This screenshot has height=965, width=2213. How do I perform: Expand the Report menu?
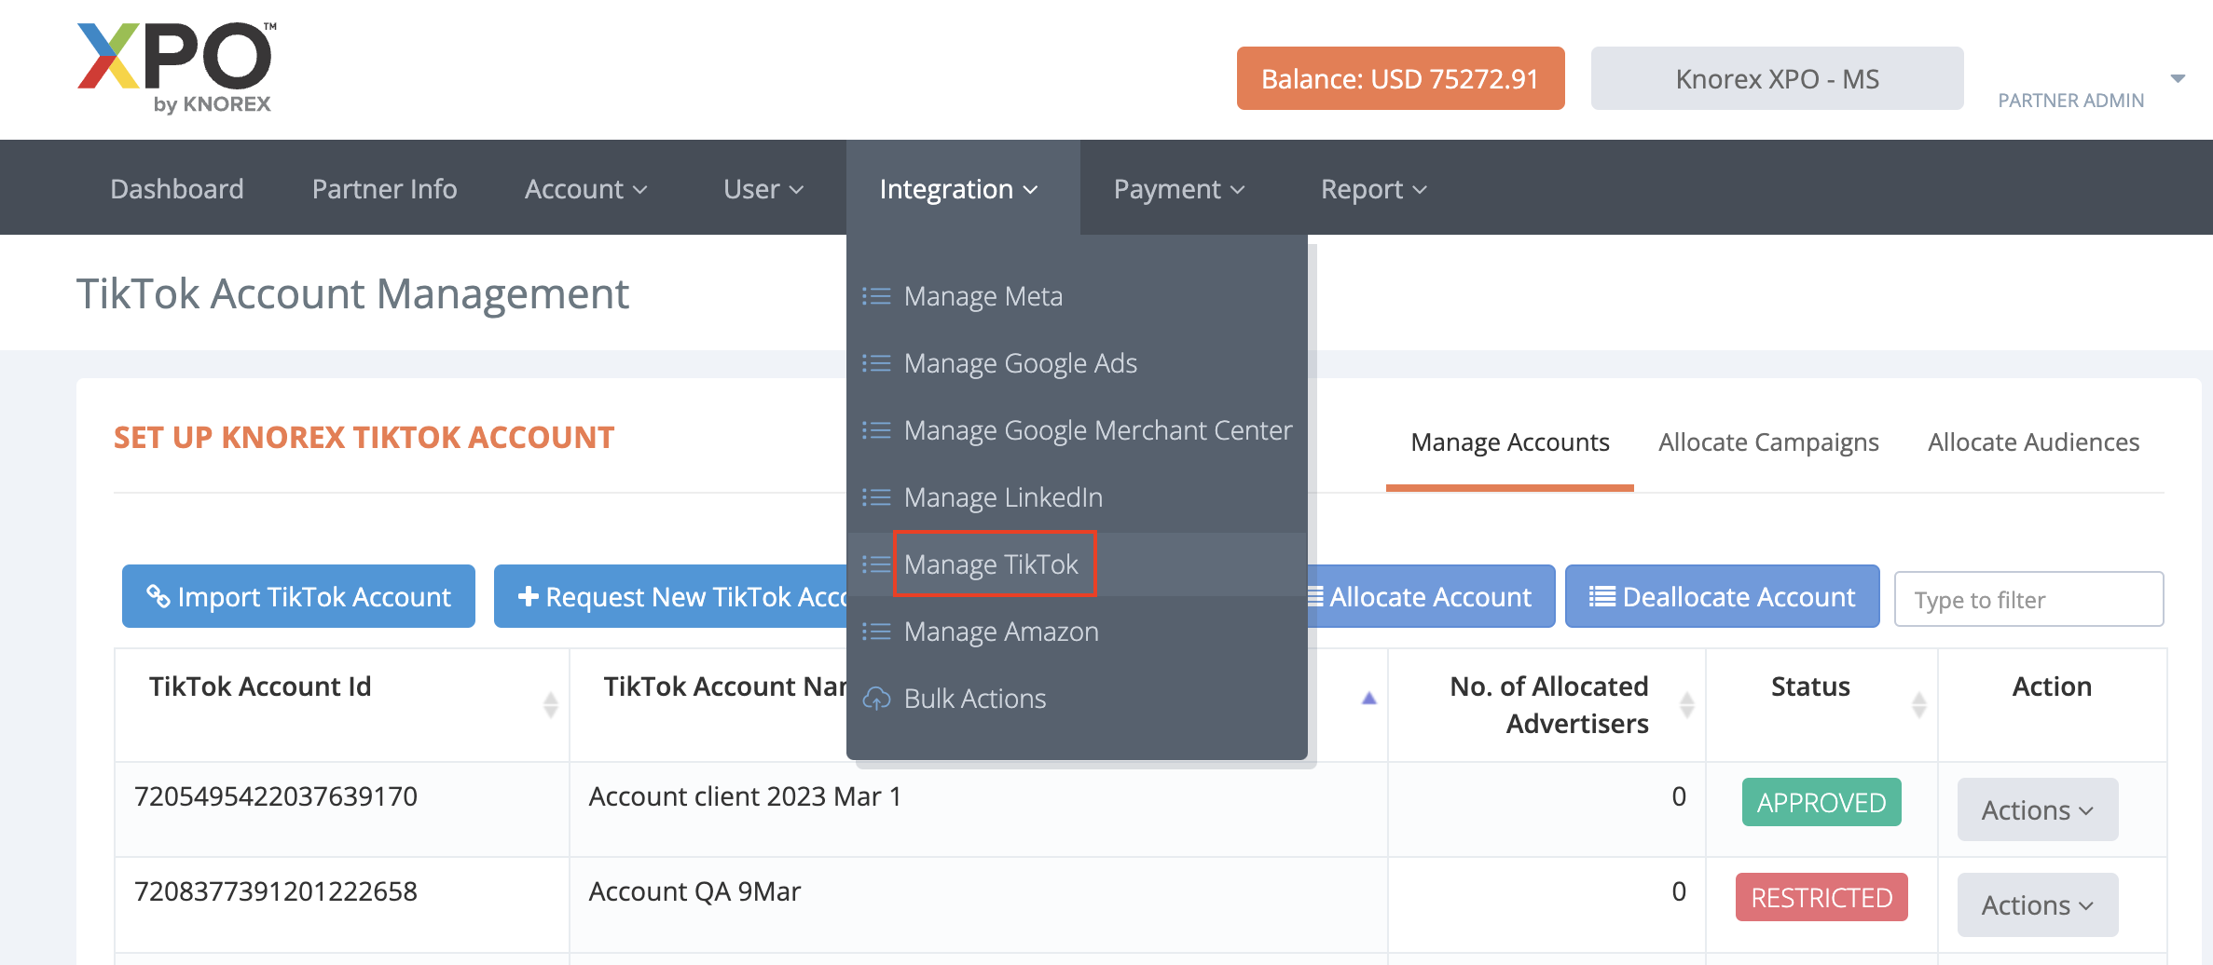[x=1373, y=189]
